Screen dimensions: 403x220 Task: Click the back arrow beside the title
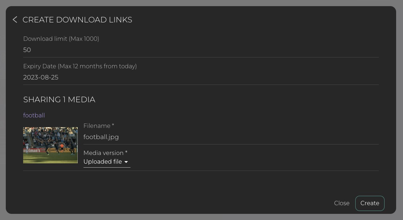click(x=15, y=20)
